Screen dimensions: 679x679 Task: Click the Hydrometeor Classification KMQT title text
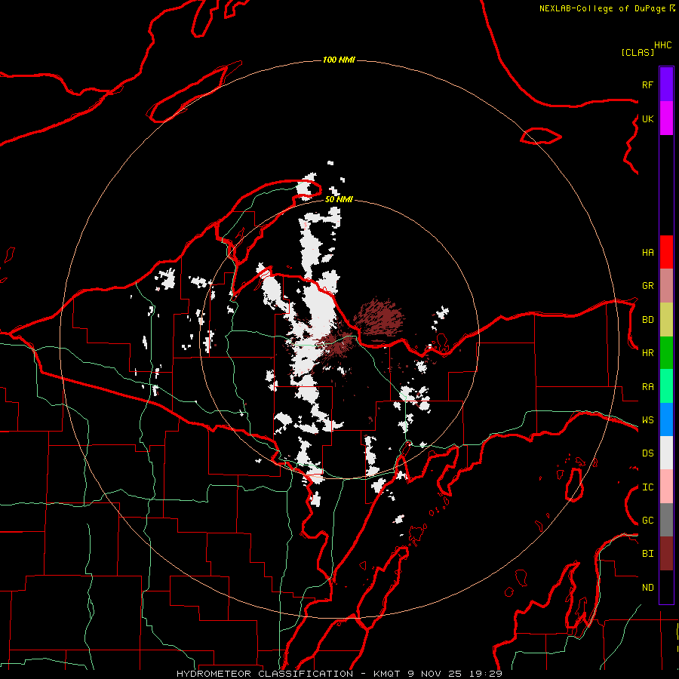coord(339,674)
